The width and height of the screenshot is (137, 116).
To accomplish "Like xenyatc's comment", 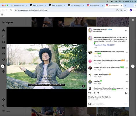I will tap(127, 68).
